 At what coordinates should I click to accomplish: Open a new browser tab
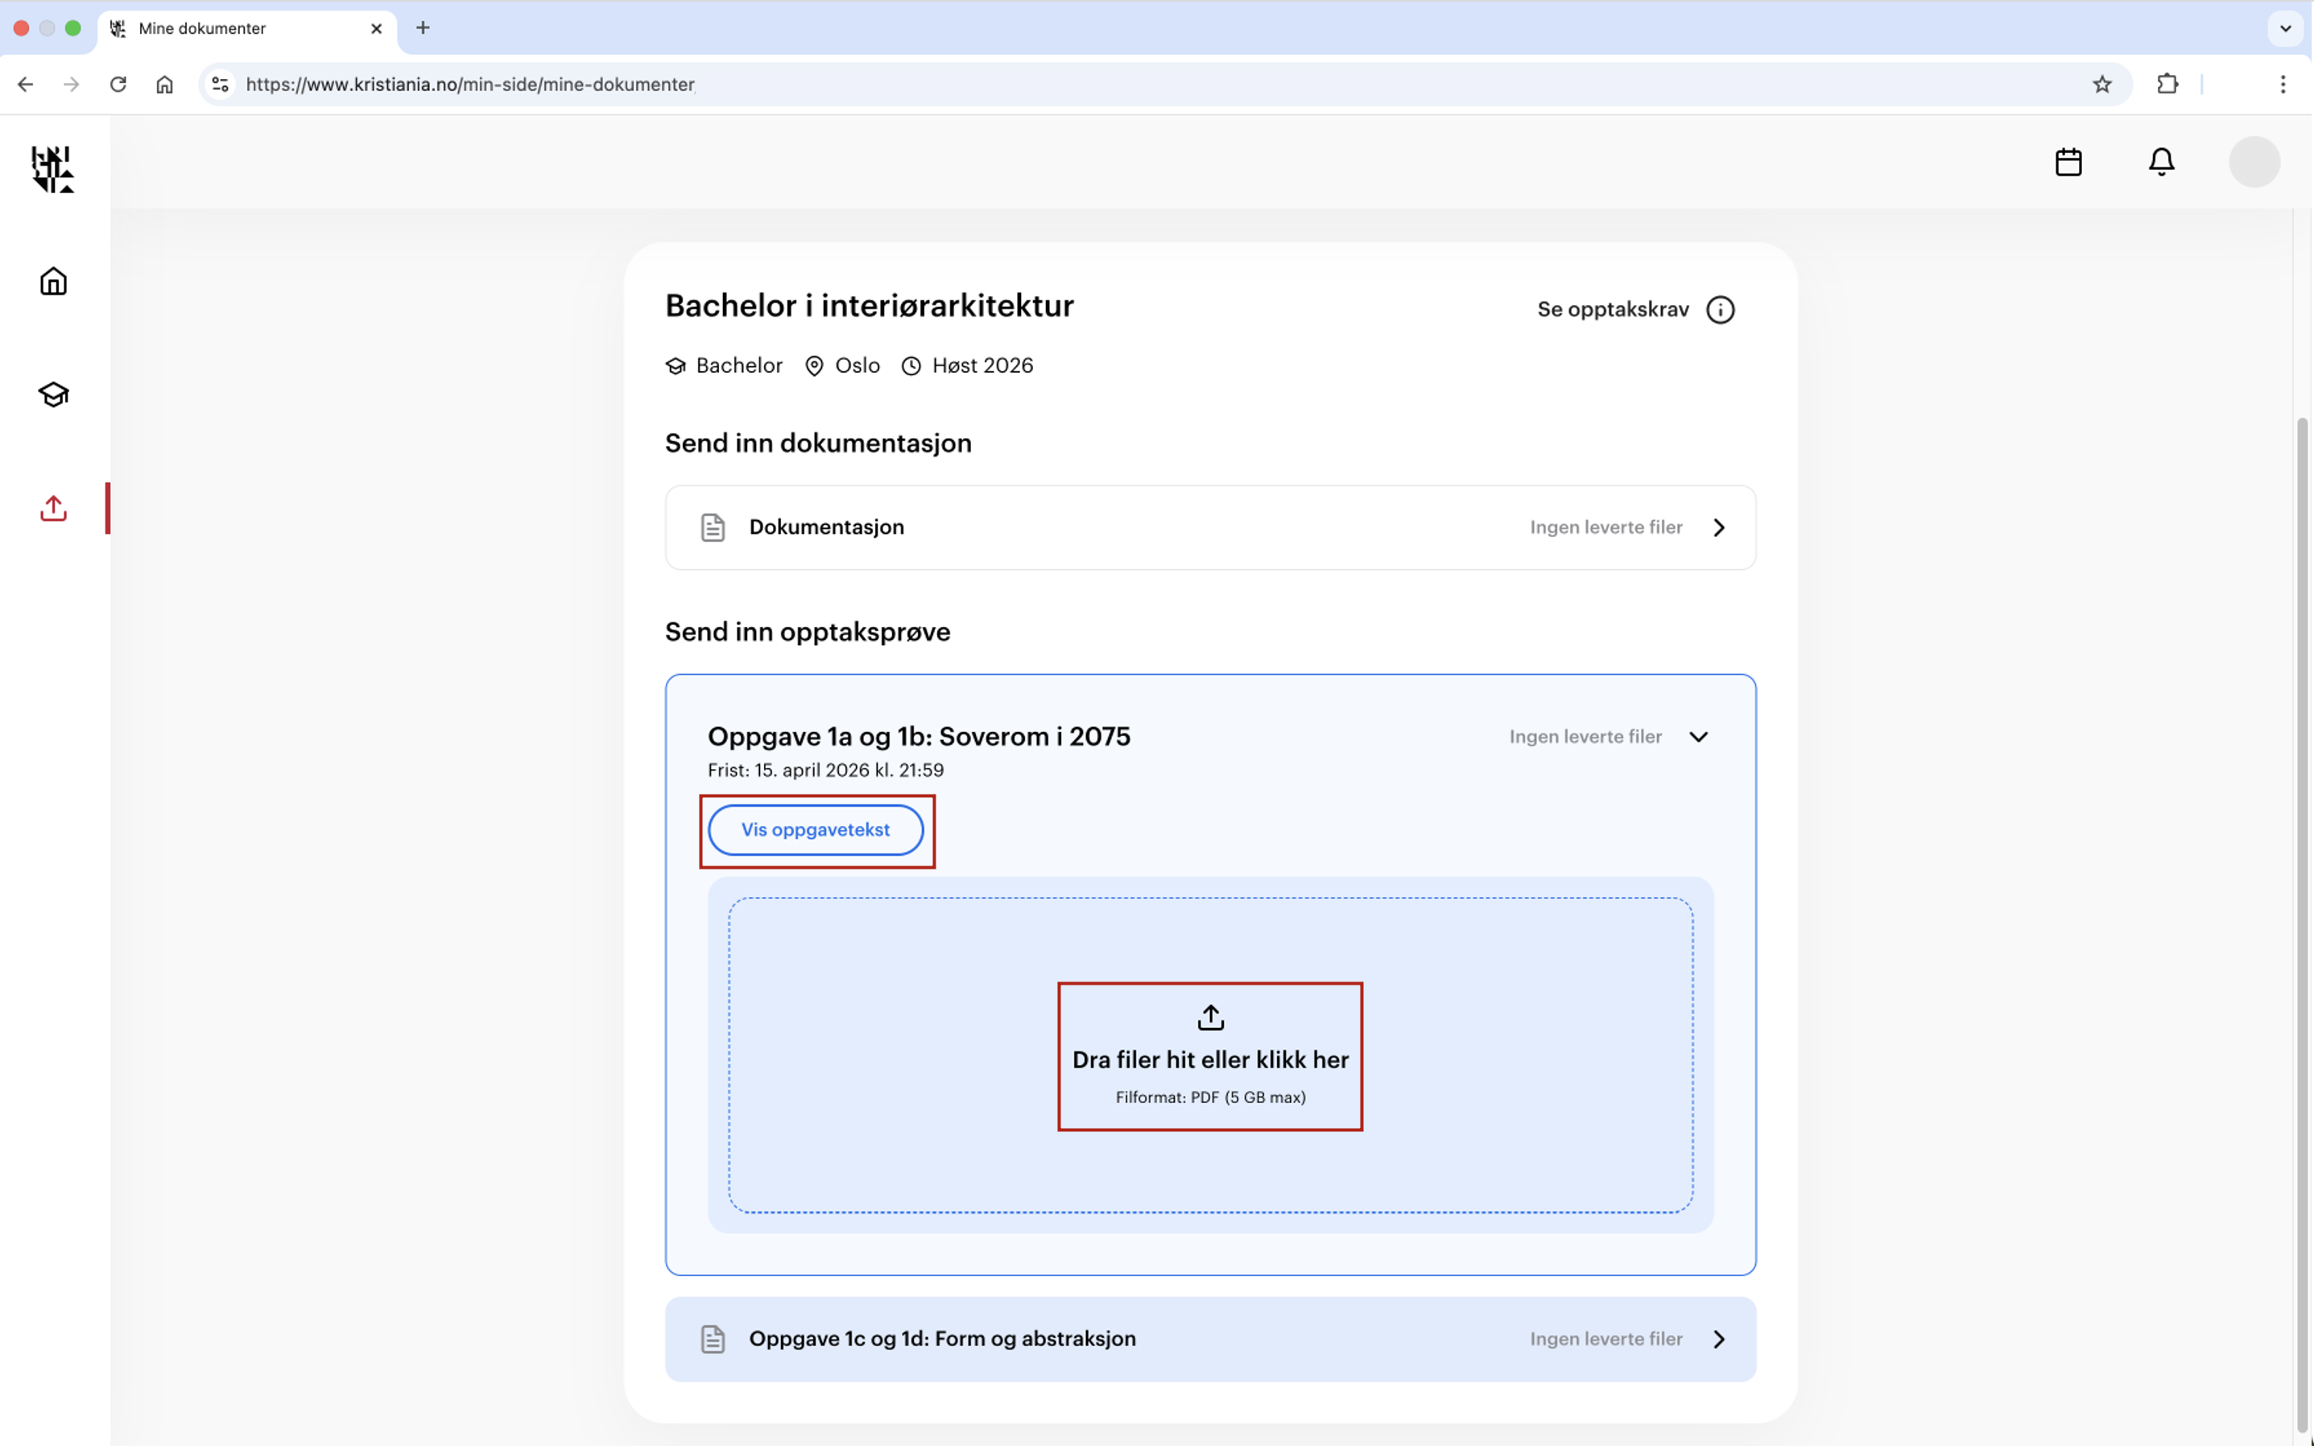click(x=423, y=27)
